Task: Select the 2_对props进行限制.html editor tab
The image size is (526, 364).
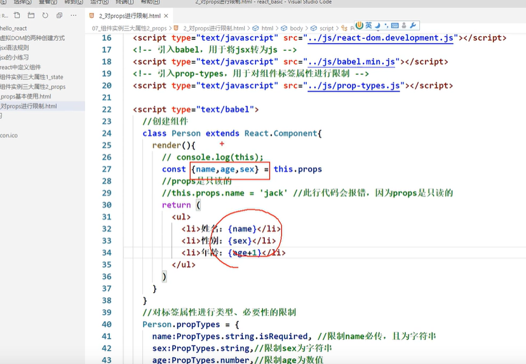Action: click(129, 16)
